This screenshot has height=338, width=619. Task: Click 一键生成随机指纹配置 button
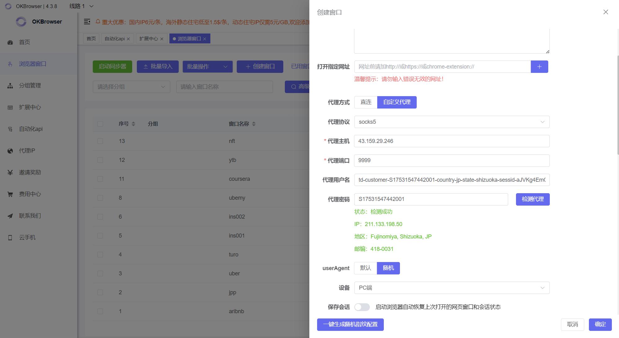(350, 324)
